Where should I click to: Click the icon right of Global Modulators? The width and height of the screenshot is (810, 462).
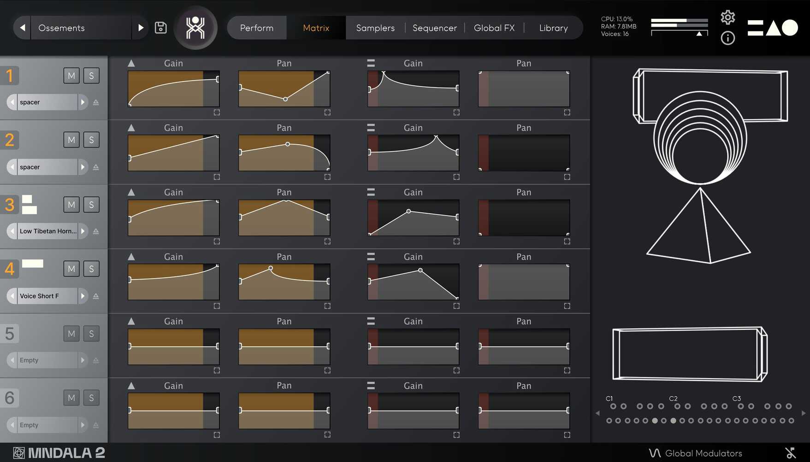click(790, 453)
